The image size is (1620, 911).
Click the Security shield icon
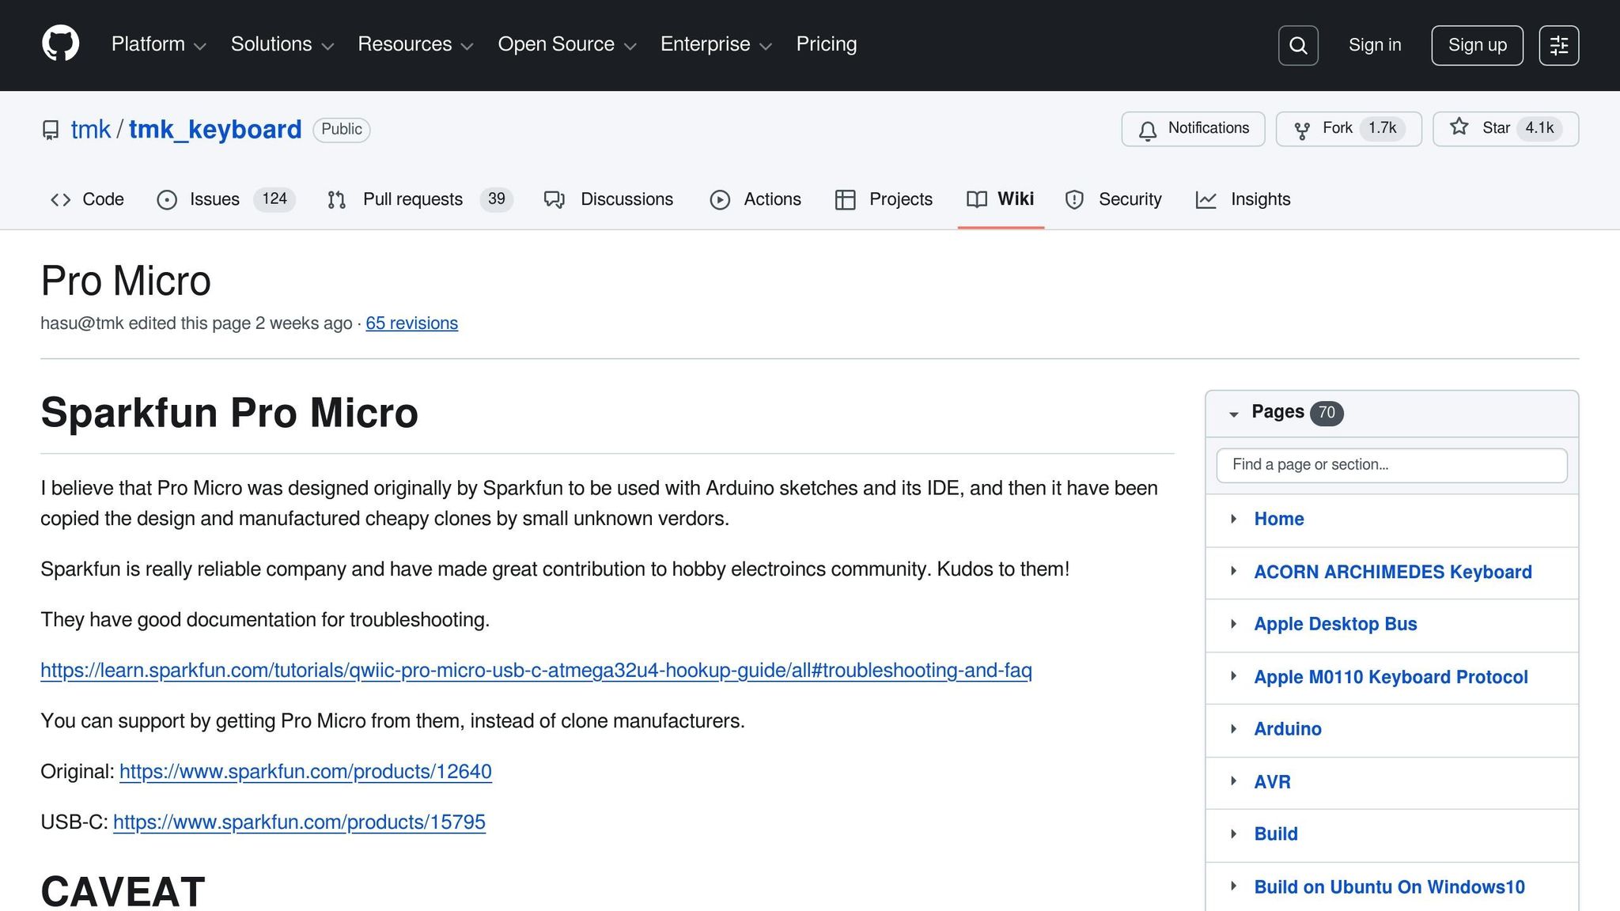coord(1074,200)
